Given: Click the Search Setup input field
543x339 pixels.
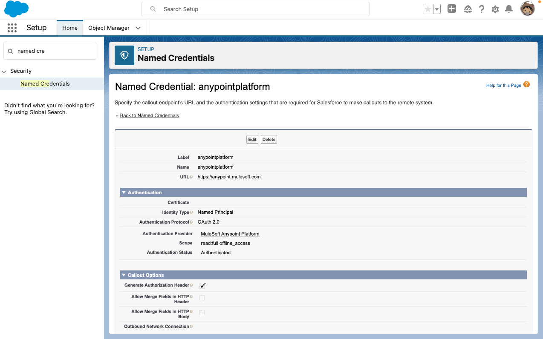Looking at the screenshot, I should [x=255, y=9].
